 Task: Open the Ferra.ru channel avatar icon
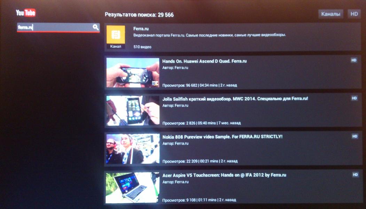116,34
